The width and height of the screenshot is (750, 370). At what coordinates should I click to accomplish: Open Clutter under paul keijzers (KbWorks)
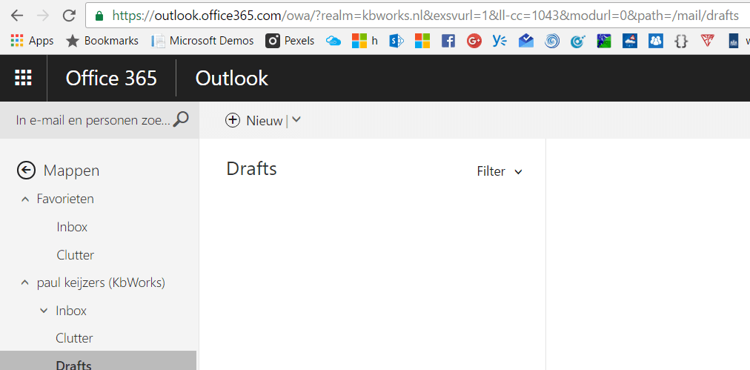74,338
